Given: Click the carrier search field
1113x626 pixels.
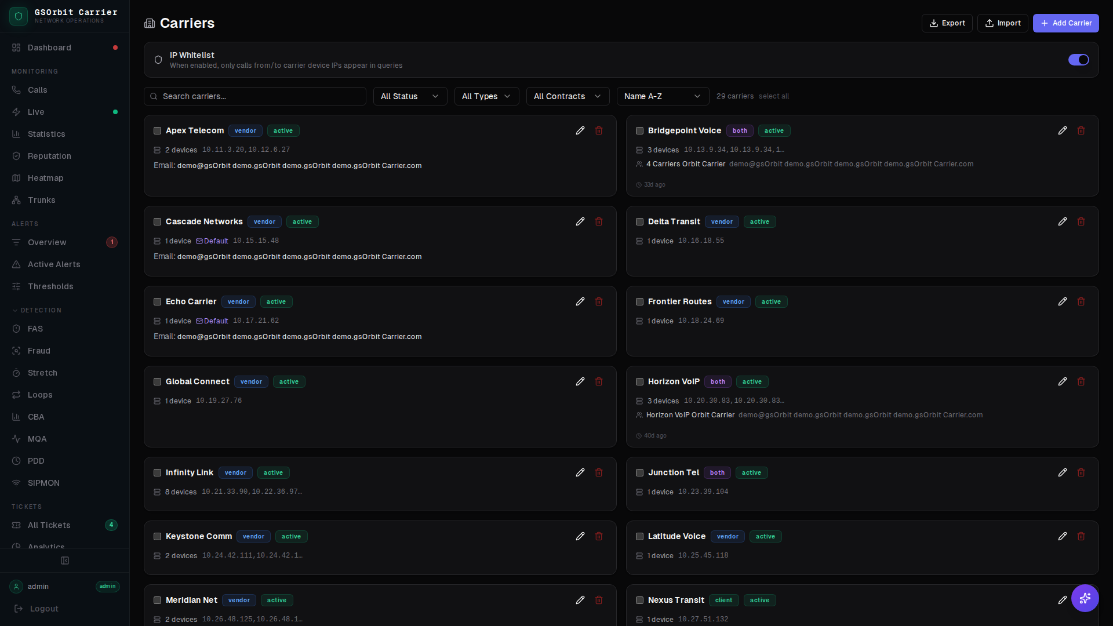Looking at the screenshot, I should (255, 96).
